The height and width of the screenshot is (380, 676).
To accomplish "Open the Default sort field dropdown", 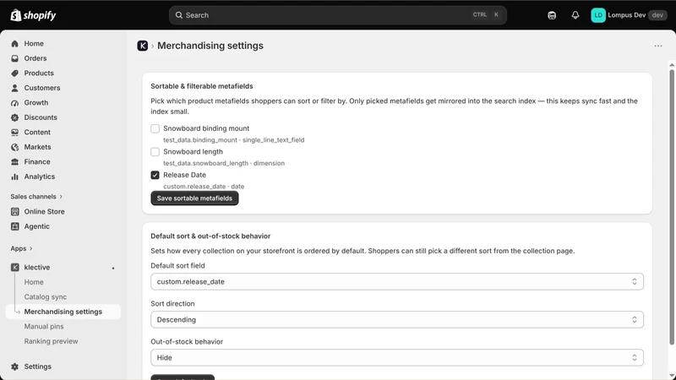I will point(397,282).
